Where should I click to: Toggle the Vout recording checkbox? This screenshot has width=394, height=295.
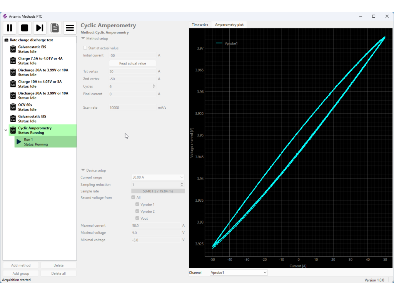137,218
